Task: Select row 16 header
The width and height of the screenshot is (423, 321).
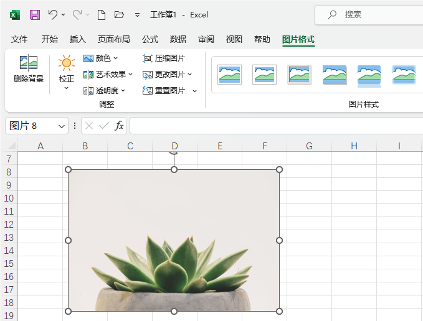Action: click(9, 277)
